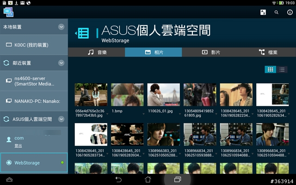Screen dimensions: 296x185
Task: Open thumbnail 1305480941985261805.jpg
Action: coord(200,94)
